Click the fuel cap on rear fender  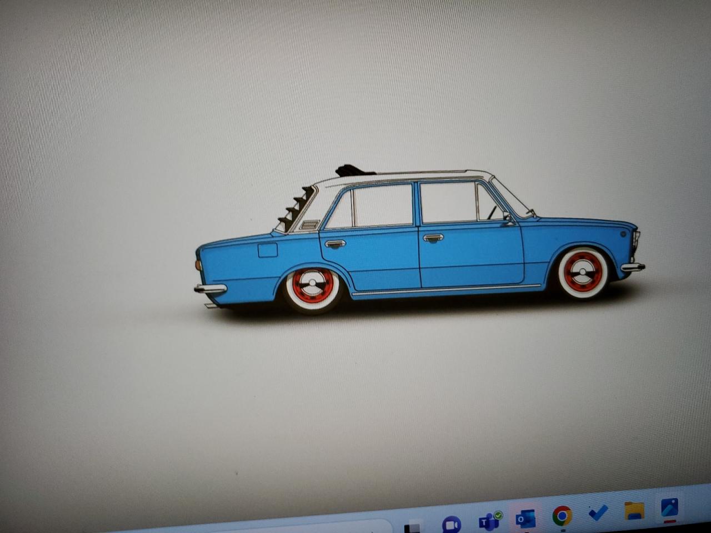[267, 250]
